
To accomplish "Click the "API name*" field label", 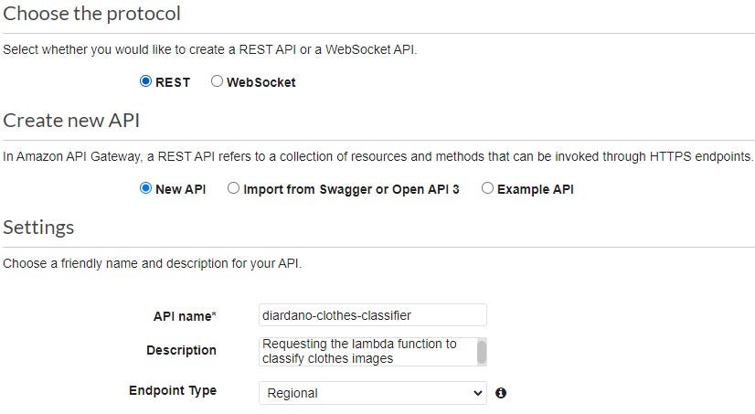I will 185,316.
